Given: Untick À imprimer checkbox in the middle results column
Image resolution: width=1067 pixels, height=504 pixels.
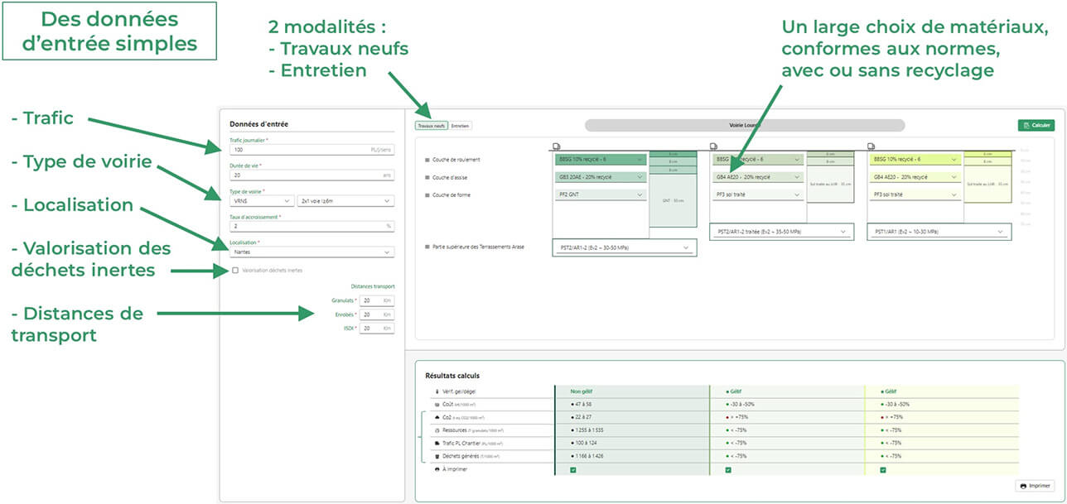Looking at the screenshot, I should point(728,469).
